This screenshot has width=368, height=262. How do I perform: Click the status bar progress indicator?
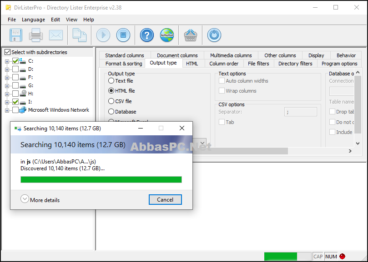[288, 257]
